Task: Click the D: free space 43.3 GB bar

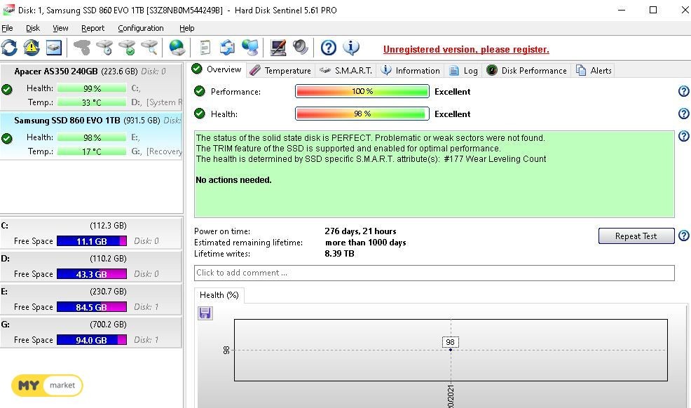Action: [92, 274]
